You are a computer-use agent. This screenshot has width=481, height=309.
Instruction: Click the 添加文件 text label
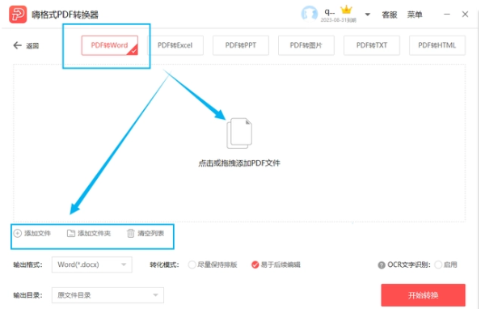tap(37, 234)
